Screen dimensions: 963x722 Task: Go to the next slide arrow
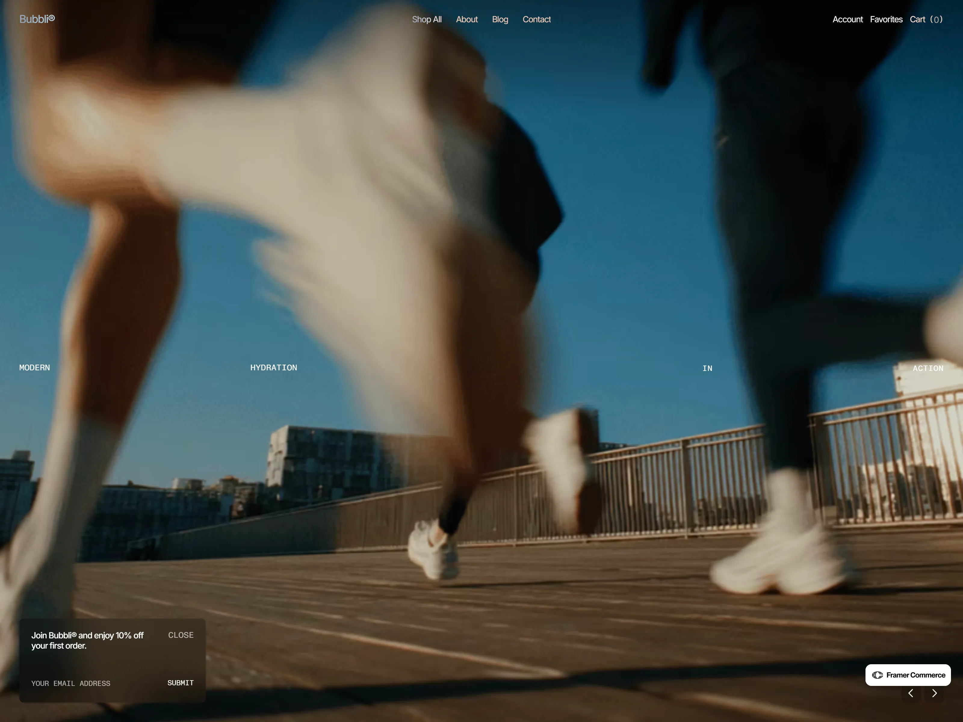point(934,693)
